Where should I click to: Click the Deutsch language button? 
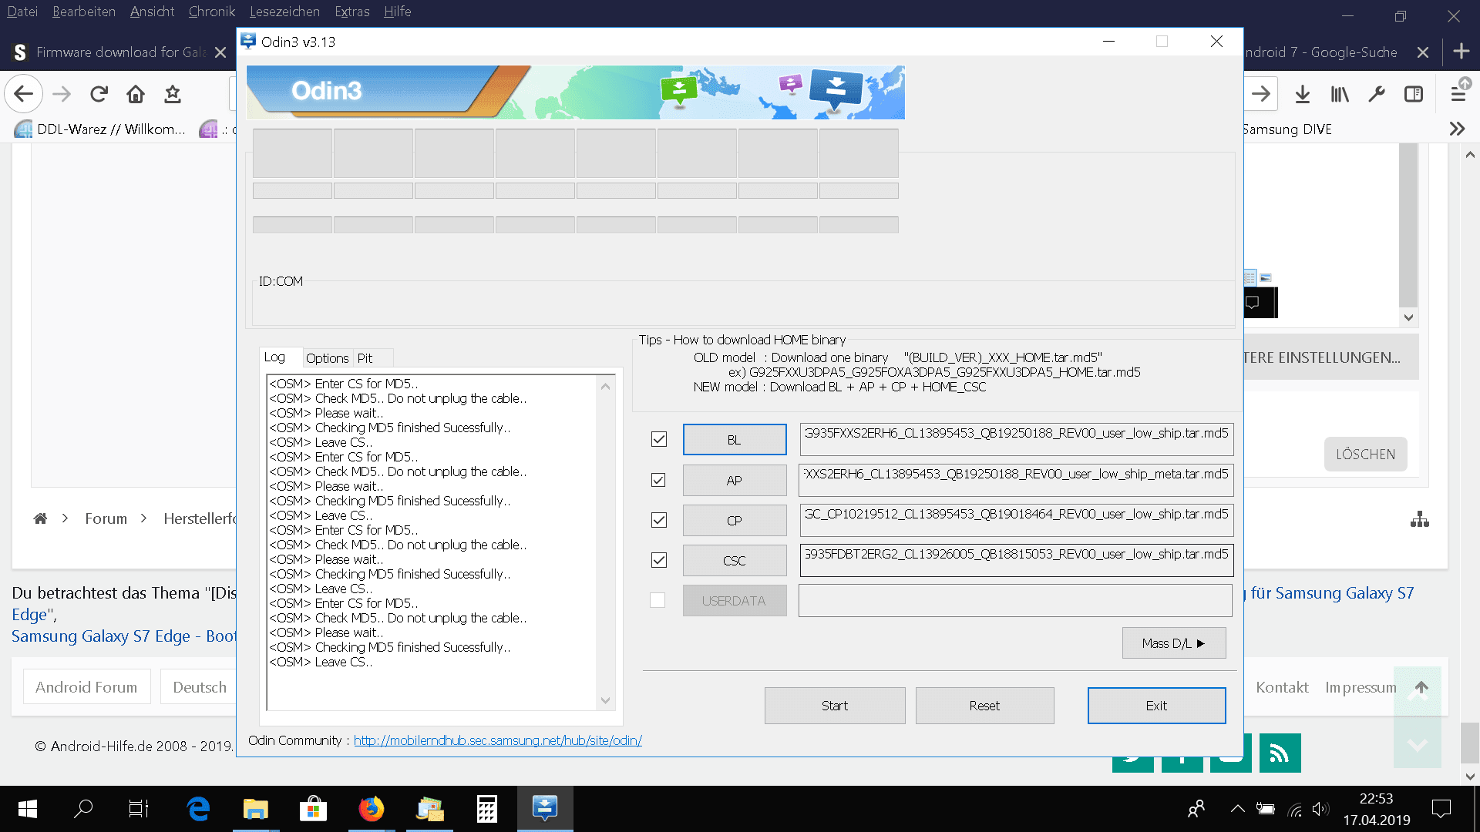tap(200, 687)
